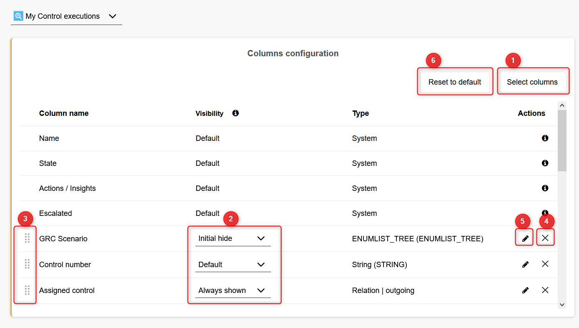This screenshot has width=579, height=328.
Task: Click the info icon for the Name column
Action: tap(545, 138)
